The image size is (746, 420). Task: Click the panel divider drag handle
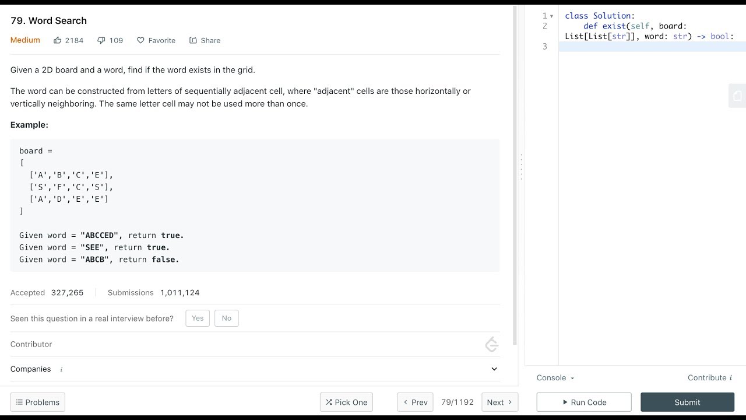[x=521, y=167]
